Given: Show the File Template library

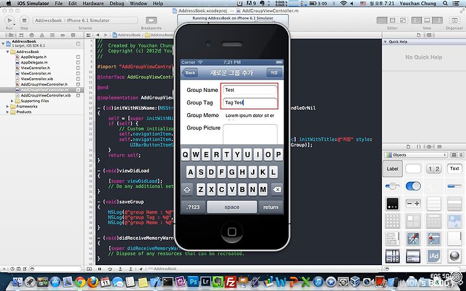Looking at the screenshot, I should pyautogui.click(x=408, y=147).
